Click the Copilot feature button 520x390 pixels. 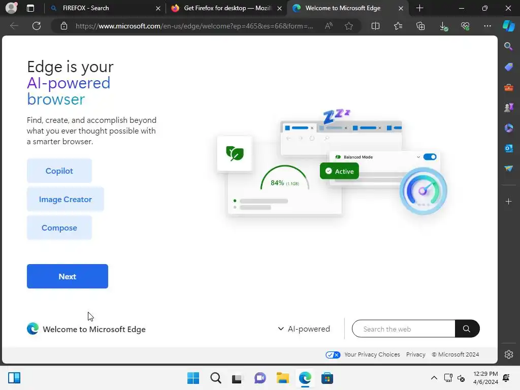[59, 171]
